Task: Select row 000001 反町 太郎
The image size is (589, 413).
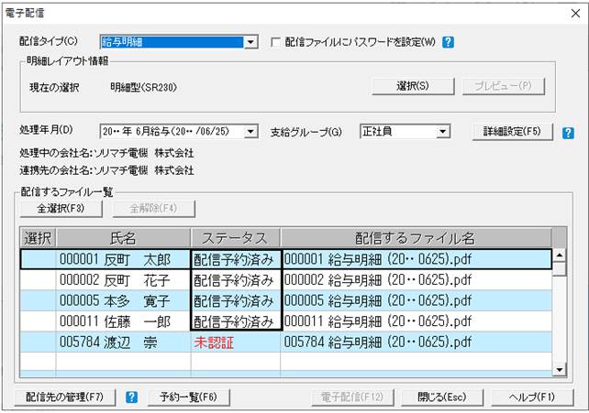Action: pyautogui.click(x=286, y=259)
